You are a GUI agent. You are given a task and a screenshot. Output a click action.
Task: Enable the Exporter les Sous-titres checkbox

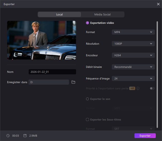pos(87,119)
